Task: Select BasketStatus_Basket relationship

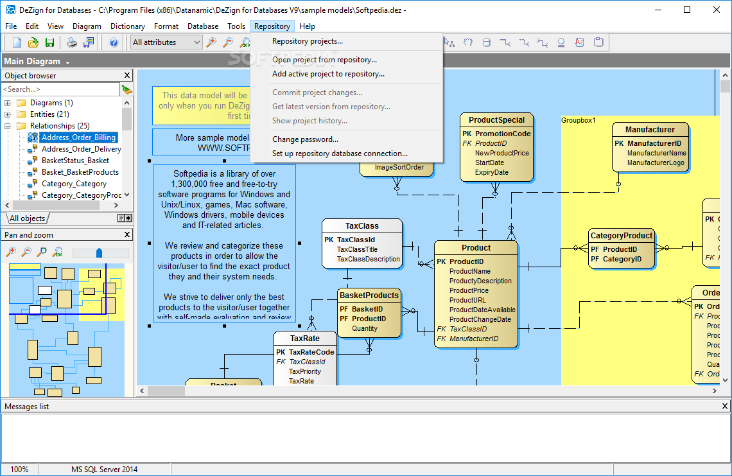Action: (75, 161)
